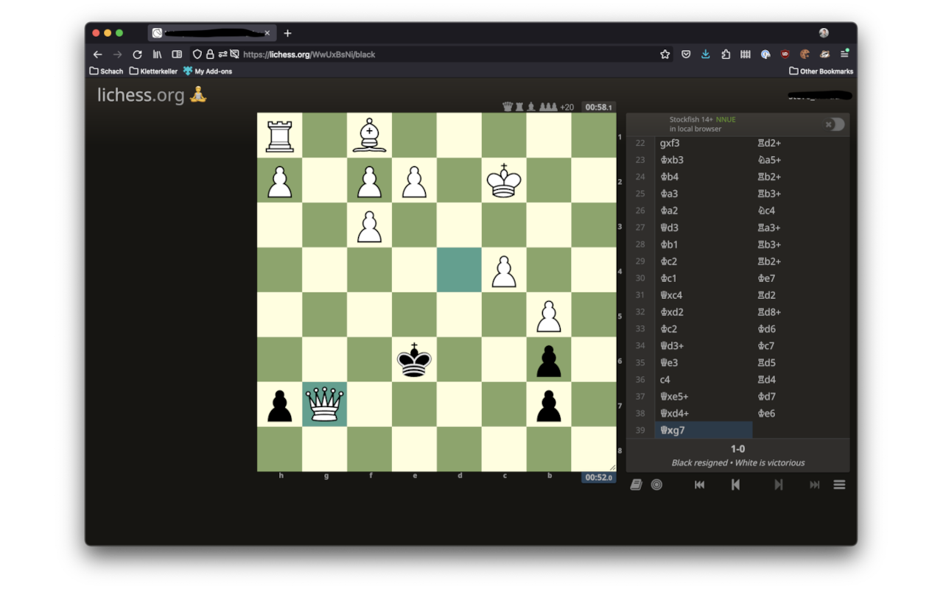Open the Firefox library icon
The width and height of the screenshot is (943, 589).
[x=157, y=54]
